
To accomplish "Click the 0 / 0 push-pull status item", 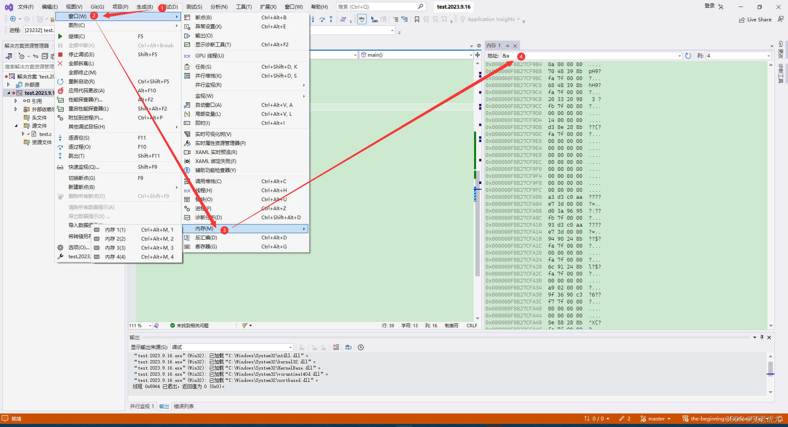I will tap(597, 419).
